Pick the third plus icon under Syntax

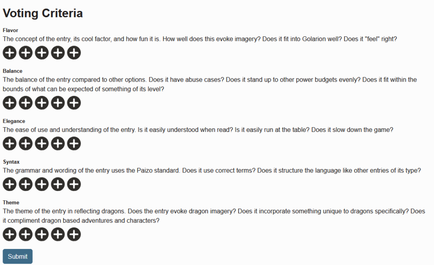pos(42,184)
